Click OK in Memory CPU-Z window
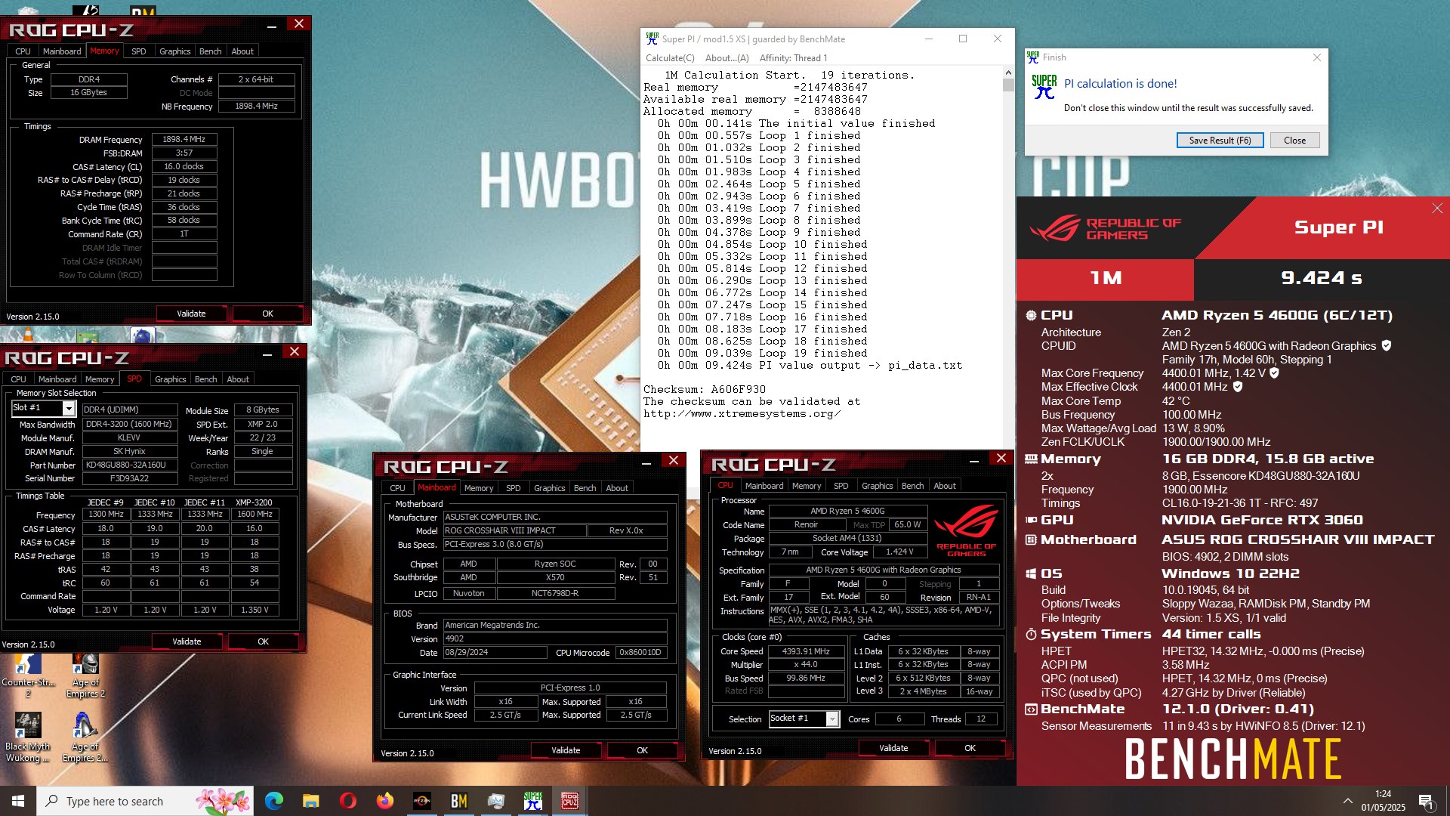The height and width of the screenshot is (816, 1450). click(x=267, y=314)
